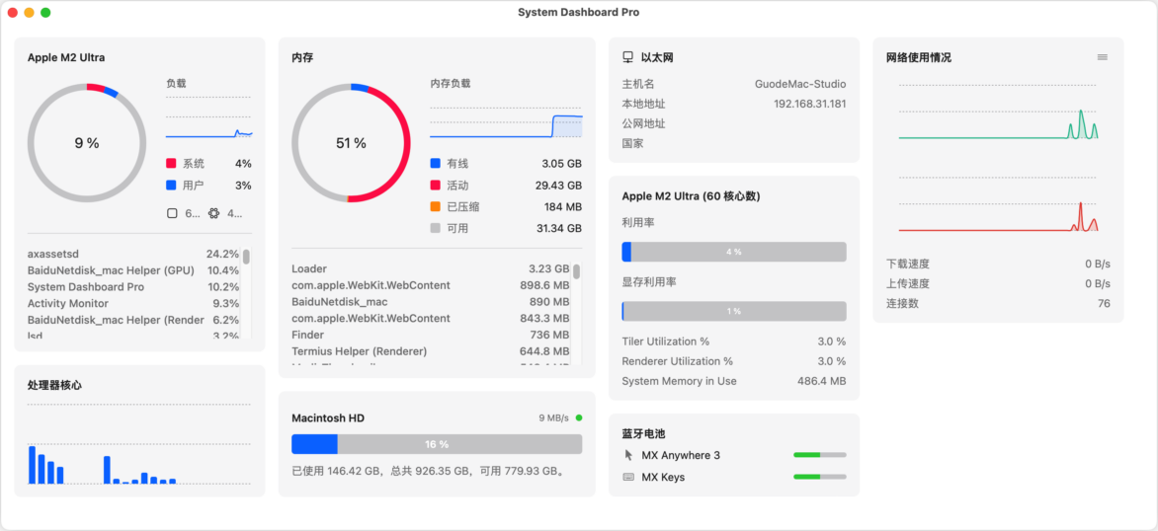1158x531 pixels.
Task: Click the 9 MB/s disk throughput value
Action: (x=554, y=418)
